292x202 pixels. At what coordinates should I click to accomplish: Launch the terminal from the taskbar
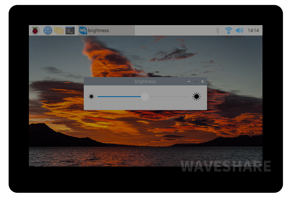pyautogui.click(x=70, y=30)
